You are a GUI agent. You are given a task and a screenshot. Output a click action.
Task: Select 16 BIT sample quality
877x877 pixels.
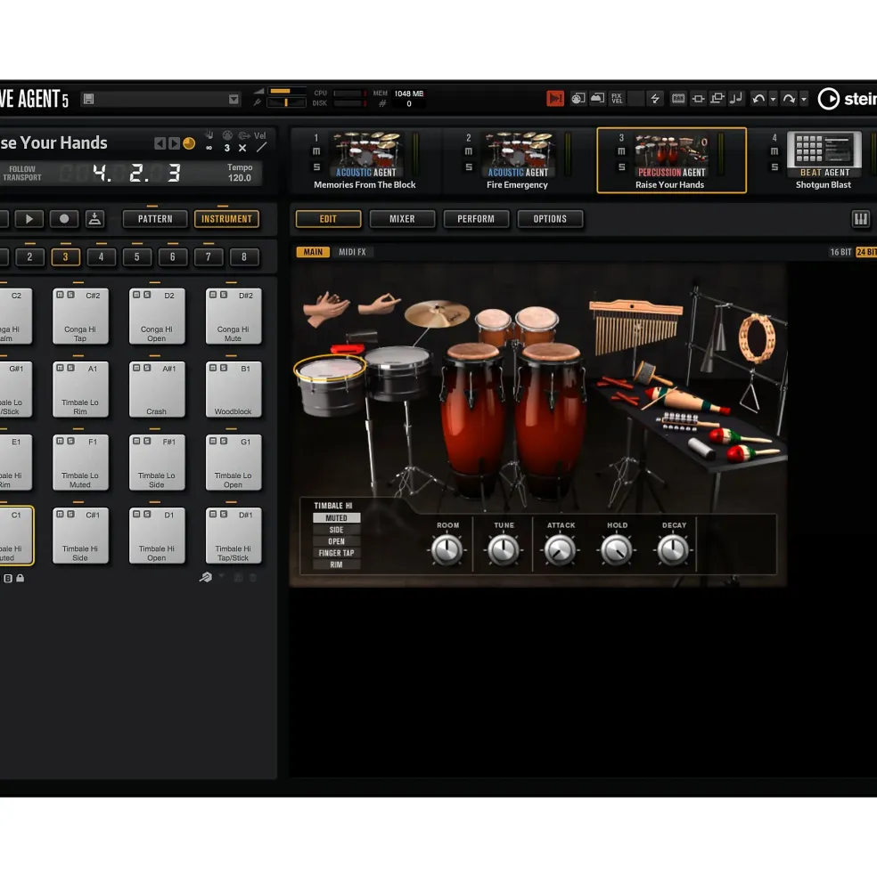[840, 252]
